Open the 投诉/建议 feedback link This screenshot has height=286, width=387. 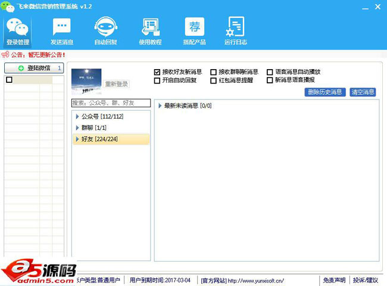tap(366, 280)
